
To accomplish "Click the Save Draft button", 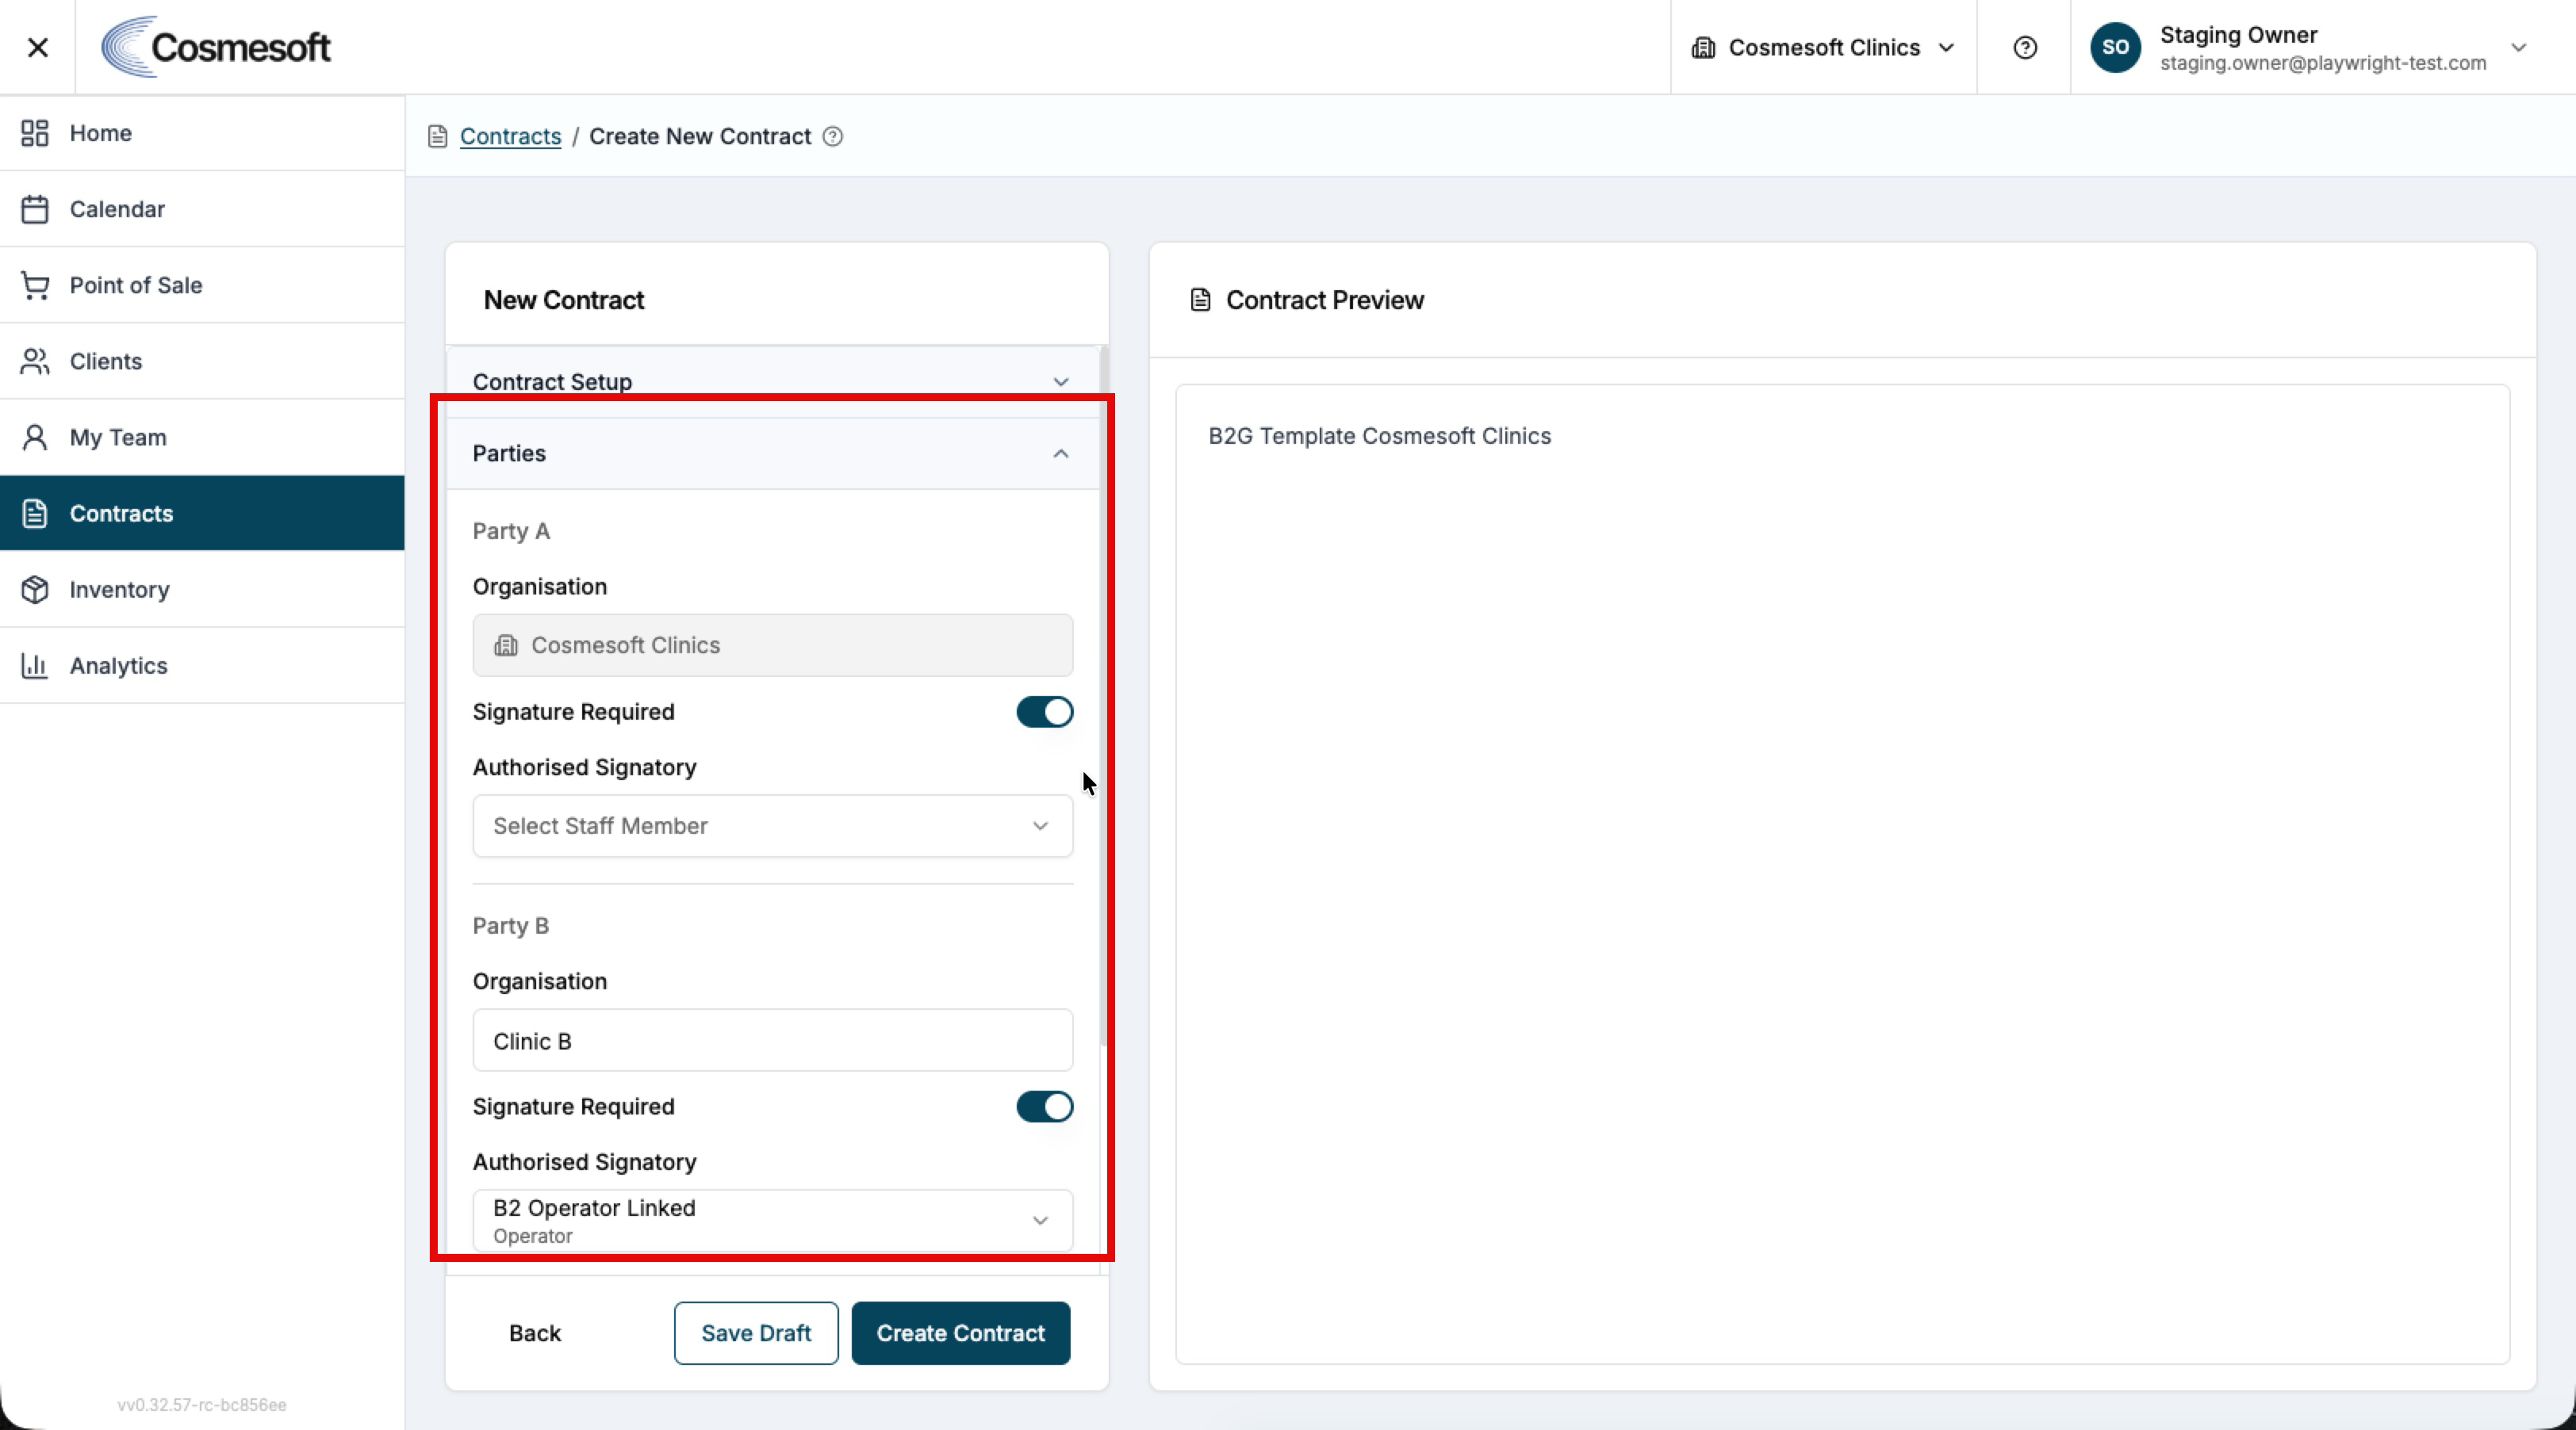I will pos(756,1333).
